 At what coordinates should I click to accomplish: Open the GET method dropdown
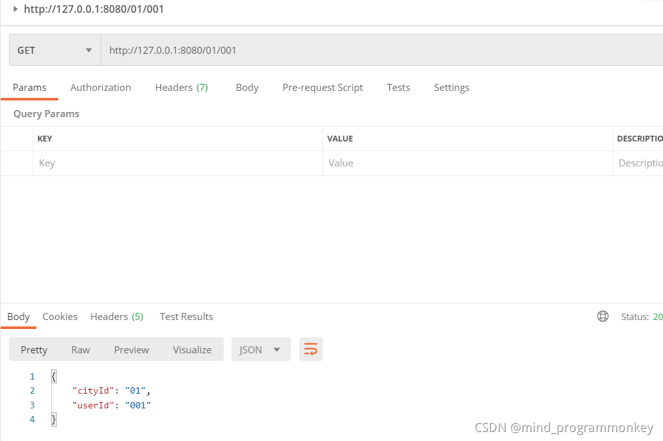click(55, 51)
